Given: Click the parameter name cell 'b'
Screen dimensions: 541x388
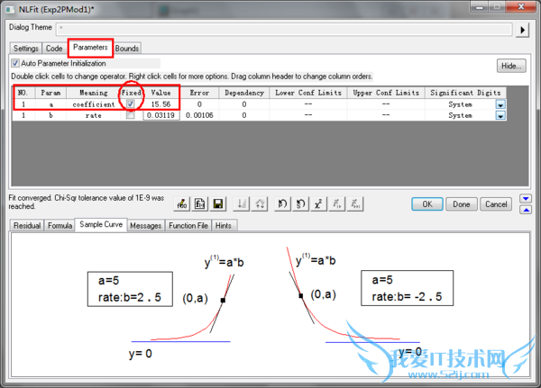Looking at the screenshot, I should click(x=50, y=115).
